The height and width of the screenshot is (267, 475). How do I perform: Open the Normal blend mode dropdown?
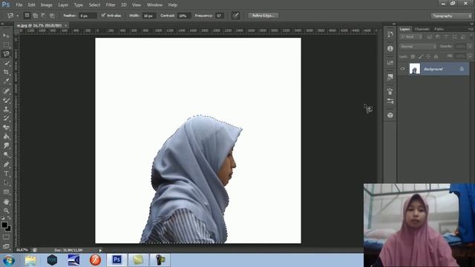click(418, 46)
